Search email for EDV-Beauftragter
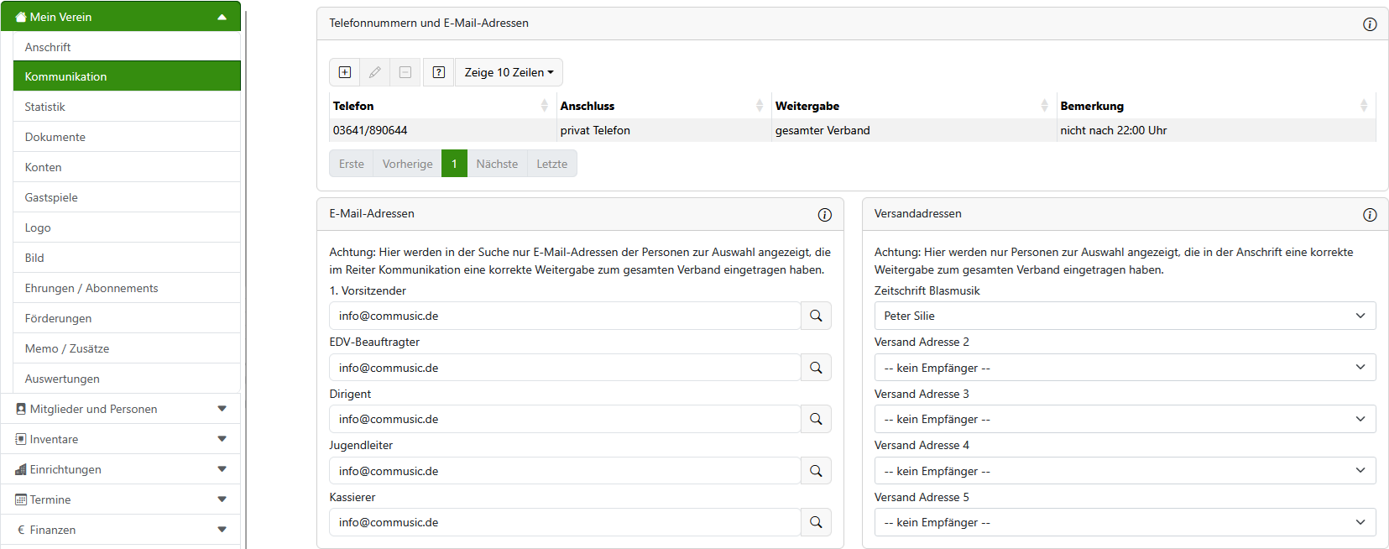1389x549 pixels. pos(816,368)
